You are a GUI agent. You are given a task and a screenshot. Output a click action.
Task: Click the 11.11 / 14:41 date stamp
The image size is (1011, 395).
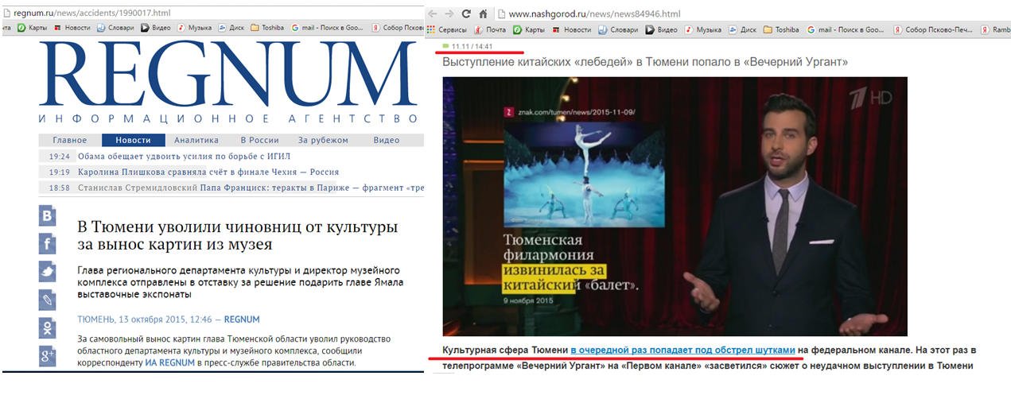click(473, 47)
